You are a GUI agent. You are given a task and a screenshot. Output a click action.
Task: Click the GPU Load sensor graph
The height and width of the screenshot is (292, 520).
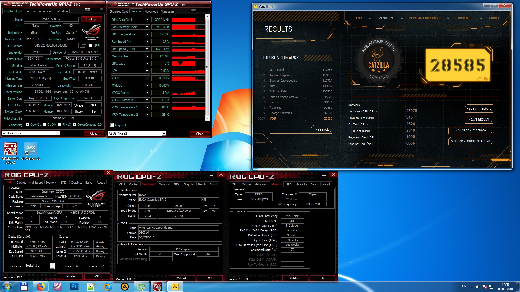tap(188, 64)
